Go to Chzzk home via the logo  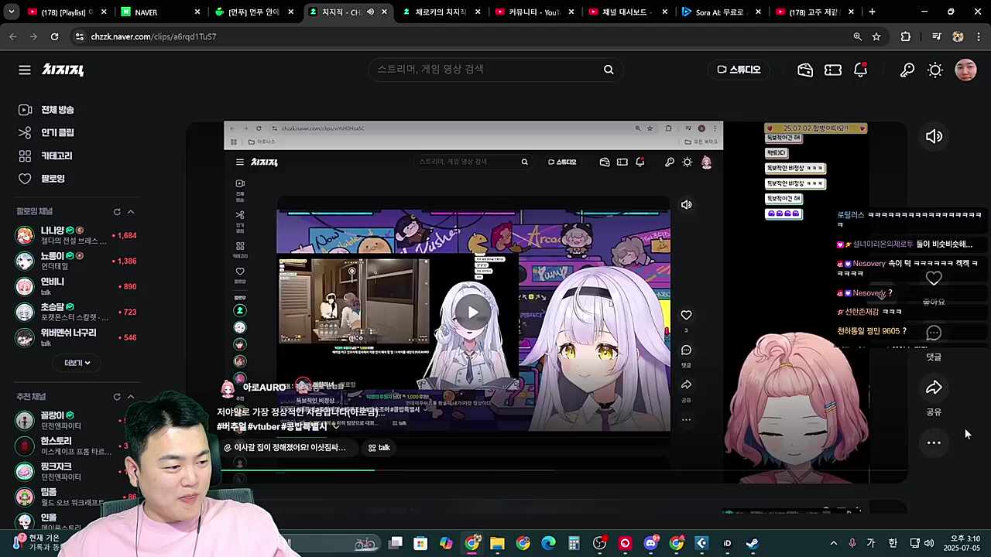click(63, 70)
